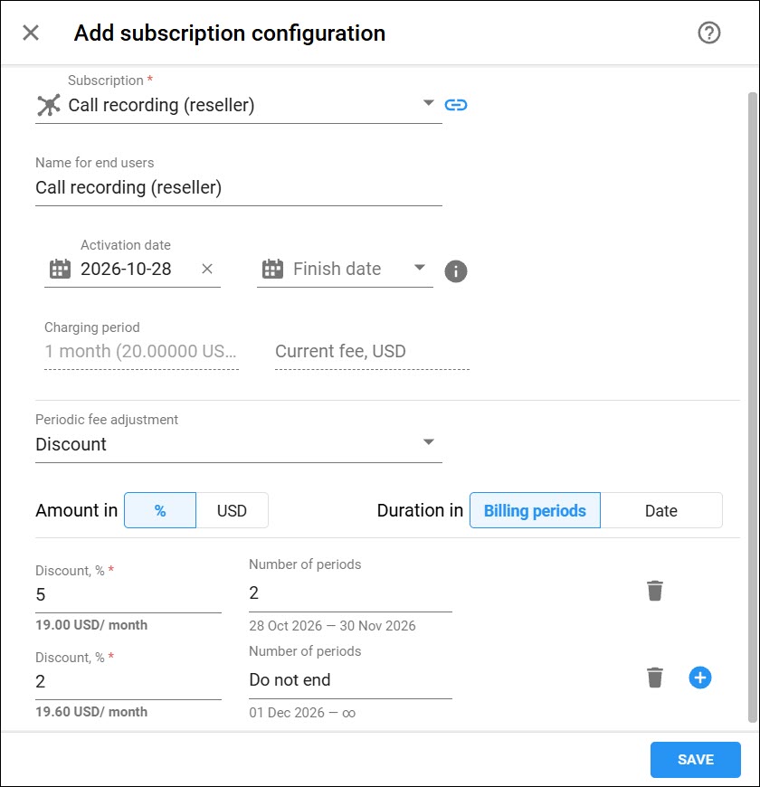Click the Charging period field
This screenshot has height=787, width=760.
[141, 351]
